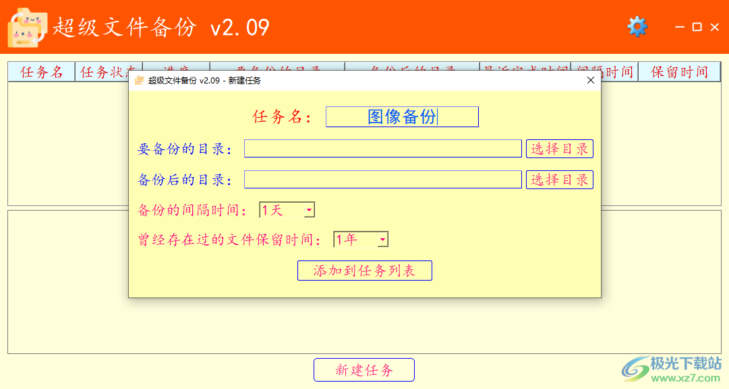
Task: Click the empty 要备份的目录 text field
Action: tap(382, 148)
